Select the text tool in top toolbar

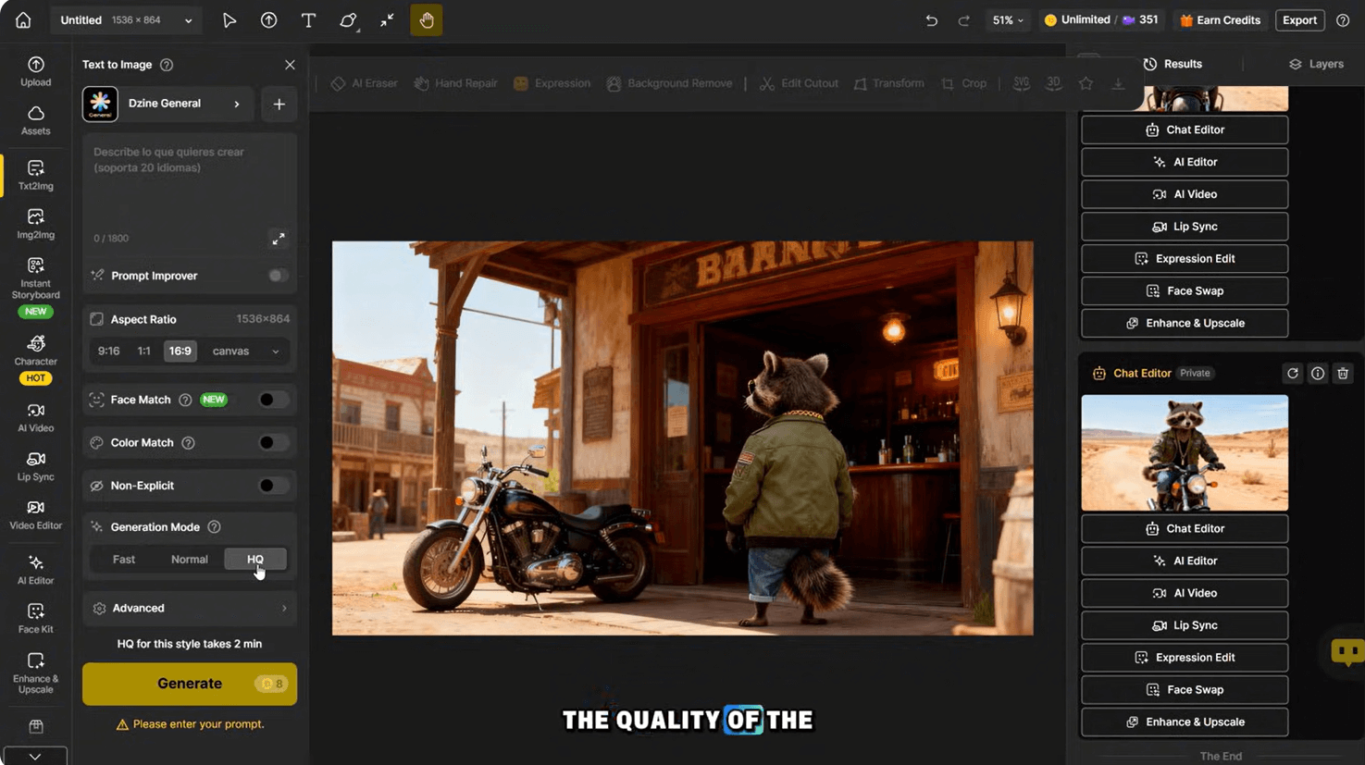click(x=308, y=20)
